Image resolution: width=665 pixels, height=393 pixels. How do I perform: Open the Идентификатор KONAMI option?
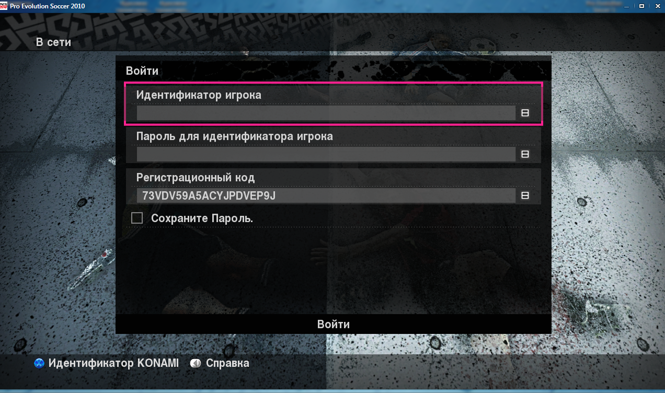(x=113, y=363)
